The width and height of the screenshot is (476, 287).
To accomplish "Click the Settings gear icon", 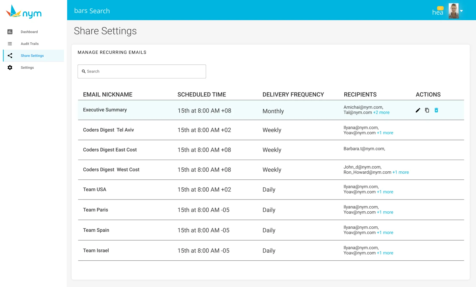I will click(x=10, y=67).
